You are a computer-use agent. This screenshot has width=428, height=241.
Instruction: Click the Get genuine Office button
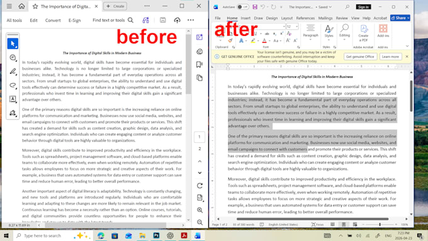click(x=360, y=57)
